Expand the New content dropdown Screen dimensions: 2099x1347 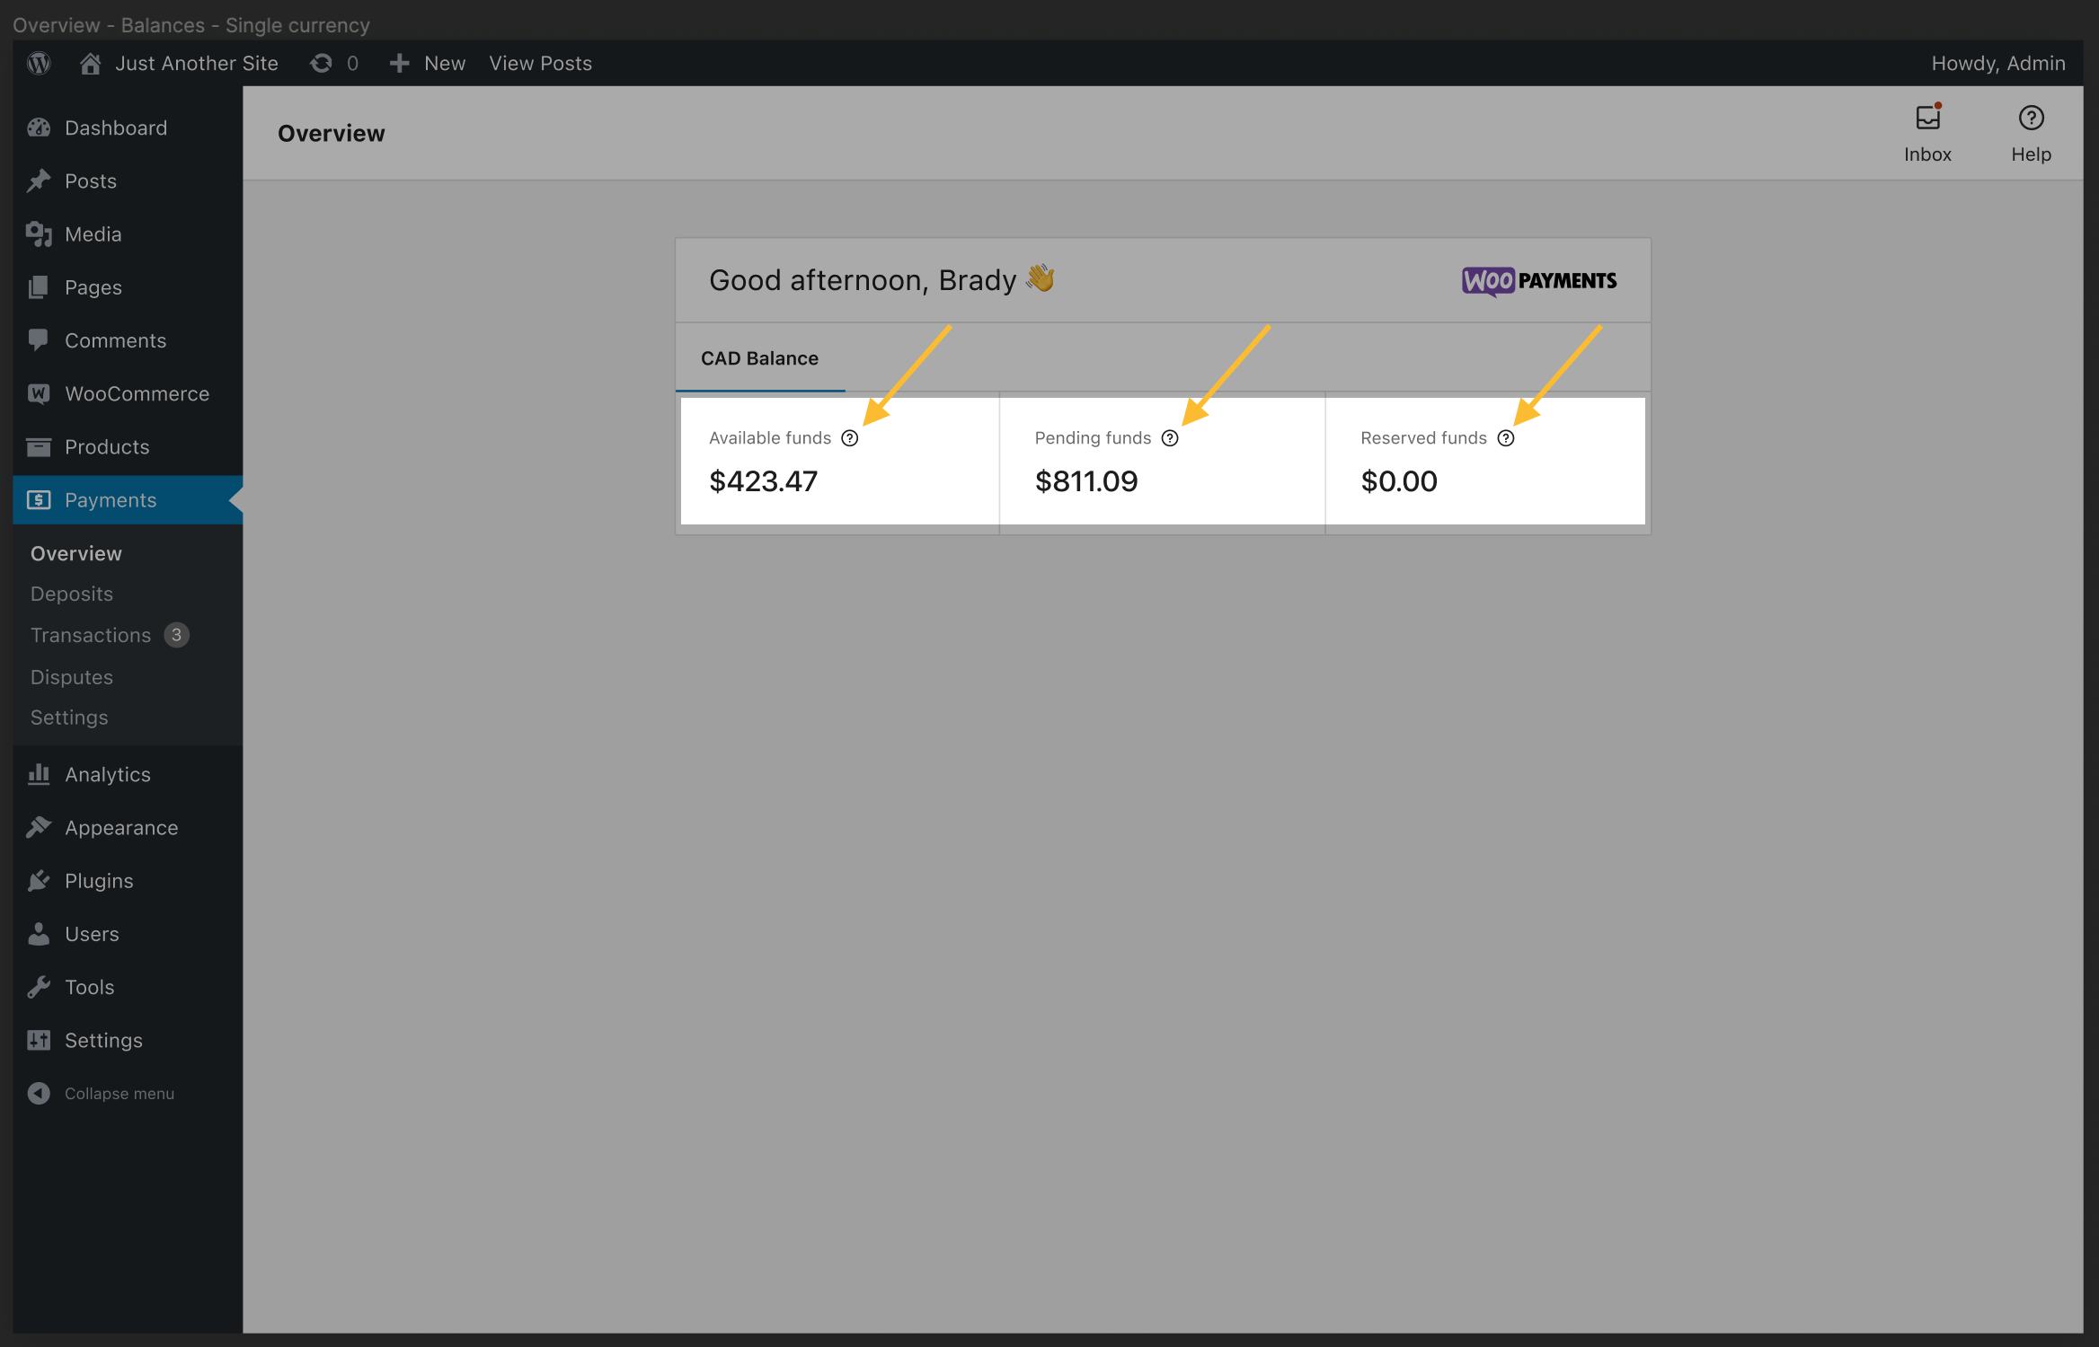tap(427, 63)
